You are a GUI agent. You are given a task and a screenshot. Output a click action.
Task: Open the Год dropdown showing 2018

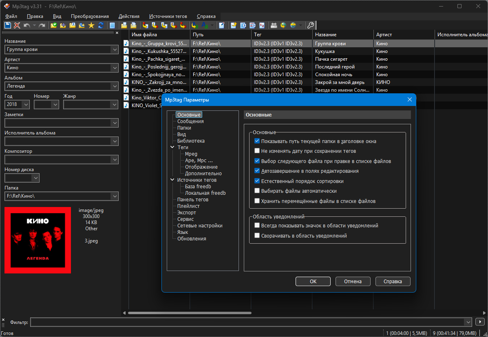[x=26, y=105]
